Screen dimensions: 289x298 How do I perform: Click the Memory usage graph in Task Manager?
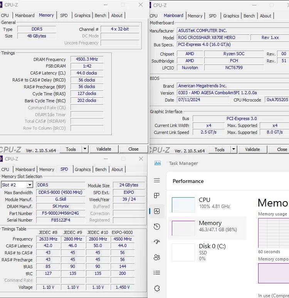point(274,233)
